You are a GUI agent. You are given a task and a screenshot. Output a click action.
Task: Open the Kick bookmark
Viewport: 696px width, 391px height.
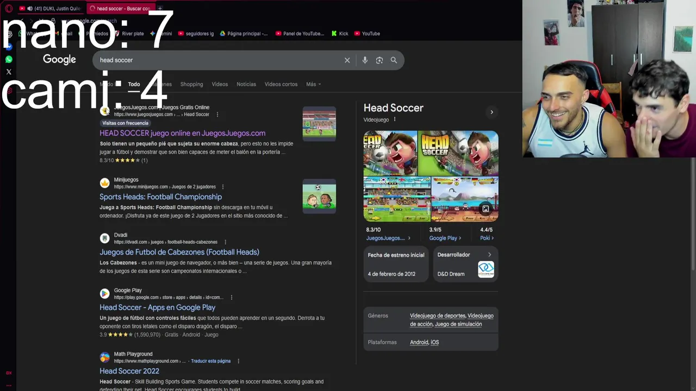(339, 34)
